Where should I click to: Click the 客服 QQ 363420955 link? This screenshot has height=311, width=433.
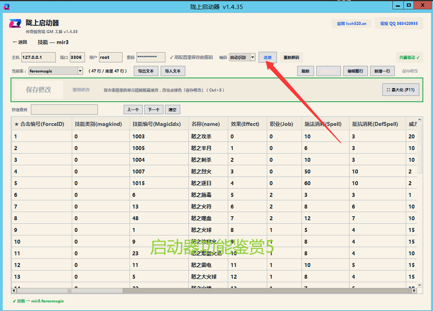click(399, 23)
